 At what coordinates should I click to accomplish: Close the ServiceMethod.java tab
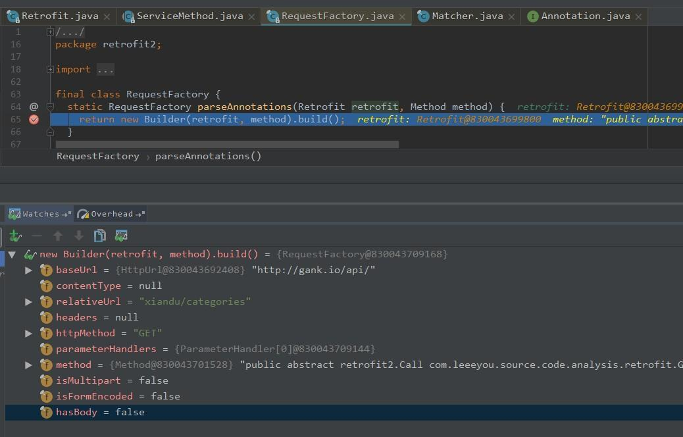point(251,17)
